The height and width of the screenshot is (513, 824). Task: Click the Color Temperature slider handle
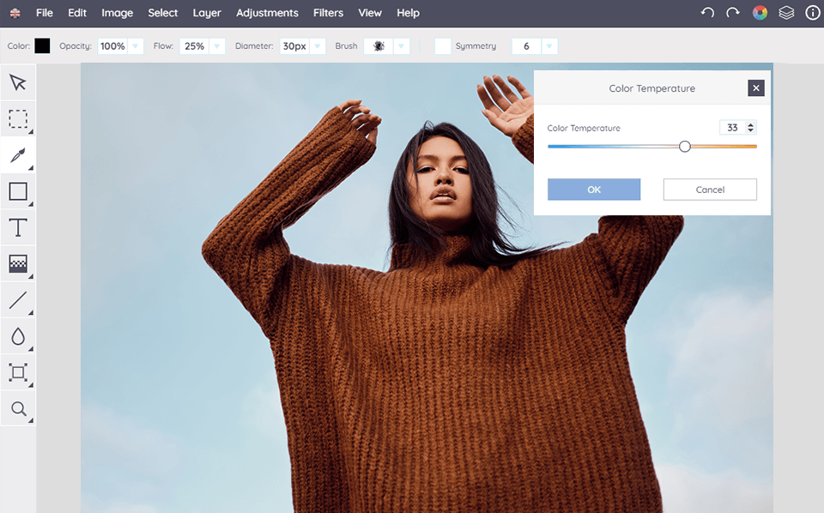684,147
